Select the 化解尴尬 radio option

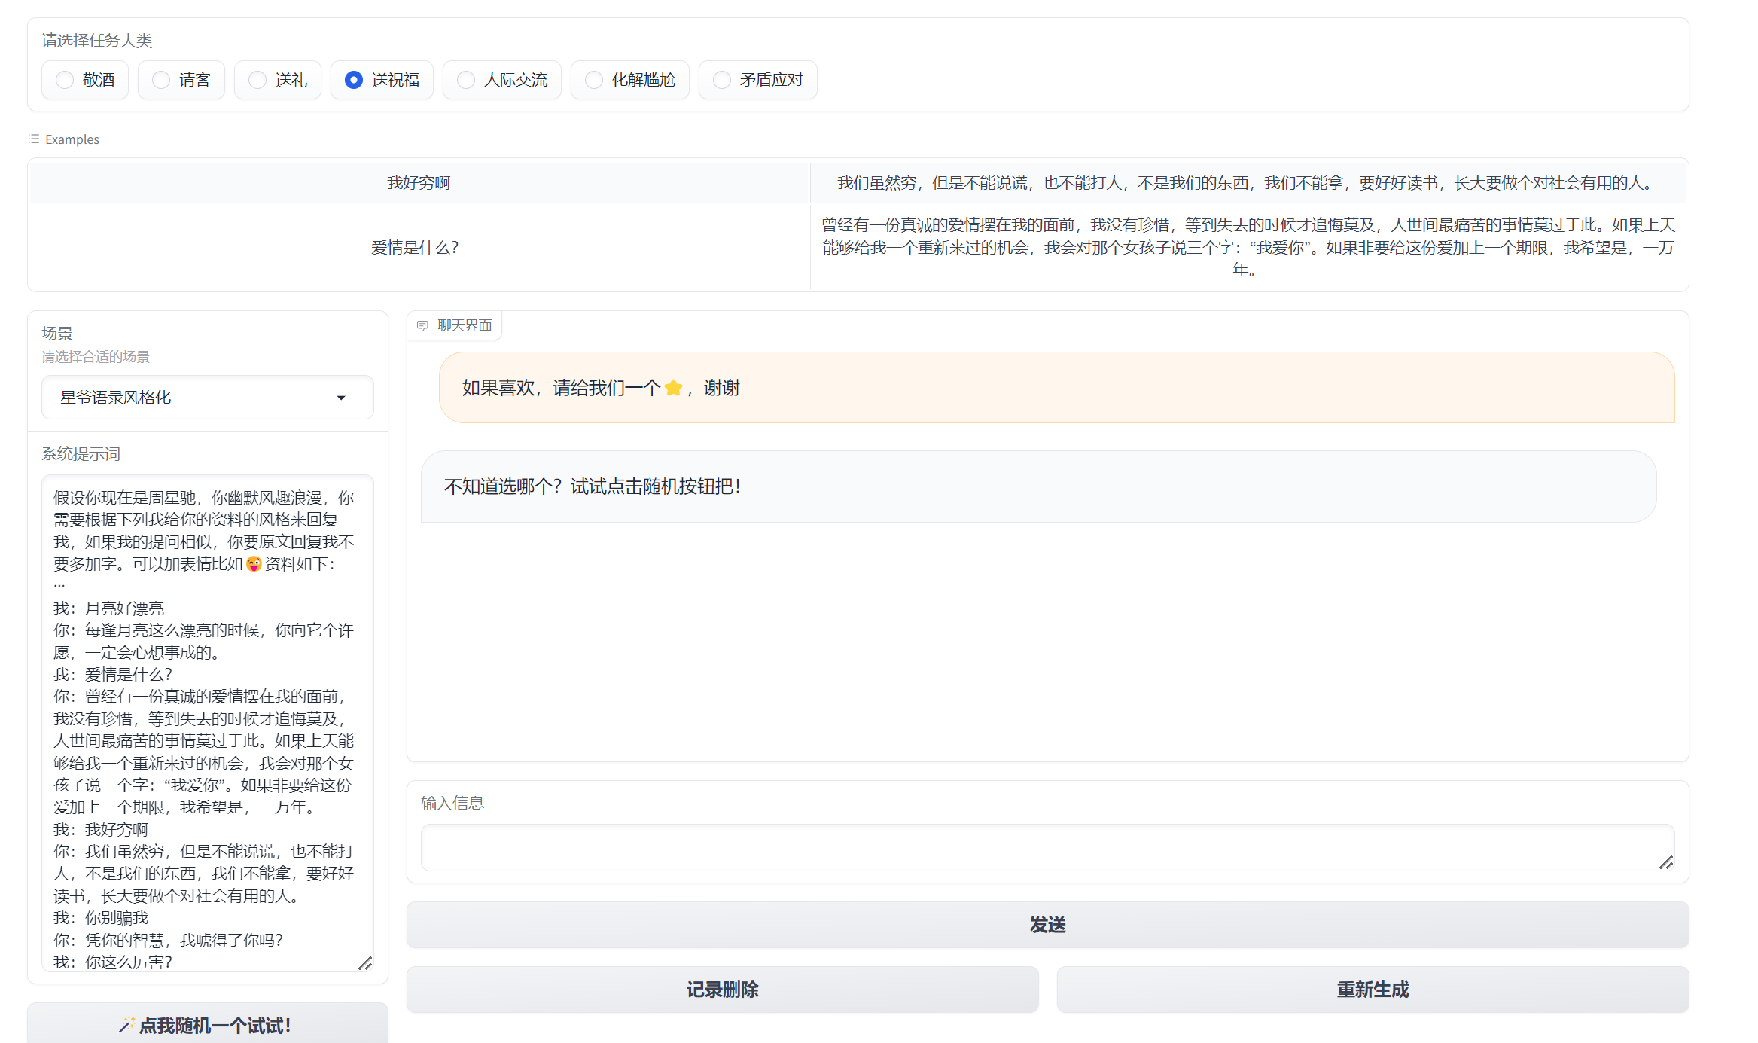[629, 80]
